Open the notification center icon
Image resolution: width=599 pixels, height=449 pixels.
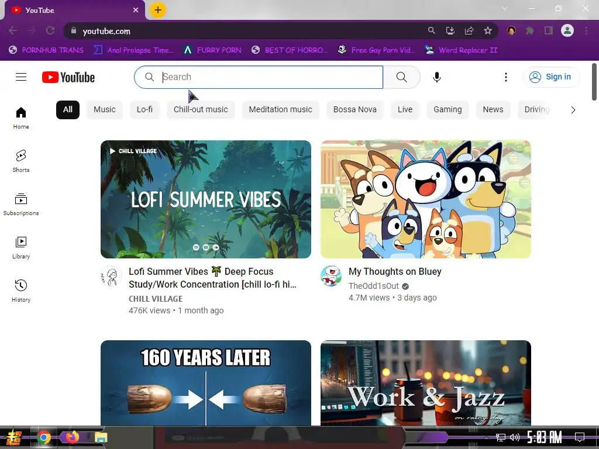coord(580,437)
